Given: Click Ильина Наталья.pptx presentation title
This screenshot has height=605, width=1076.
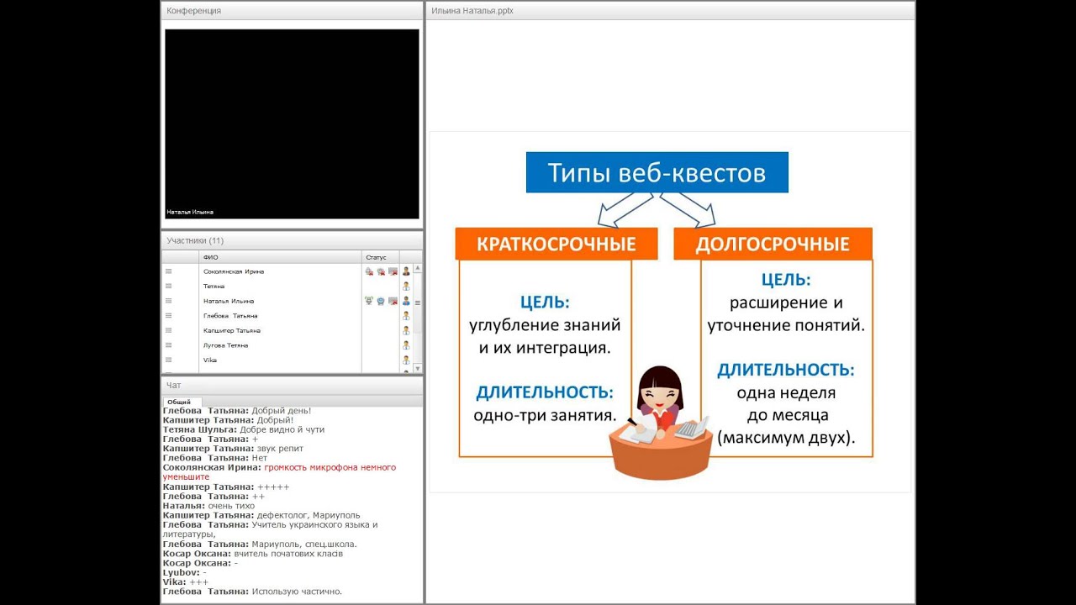Looking at the screenshot, I should (472, 11).
